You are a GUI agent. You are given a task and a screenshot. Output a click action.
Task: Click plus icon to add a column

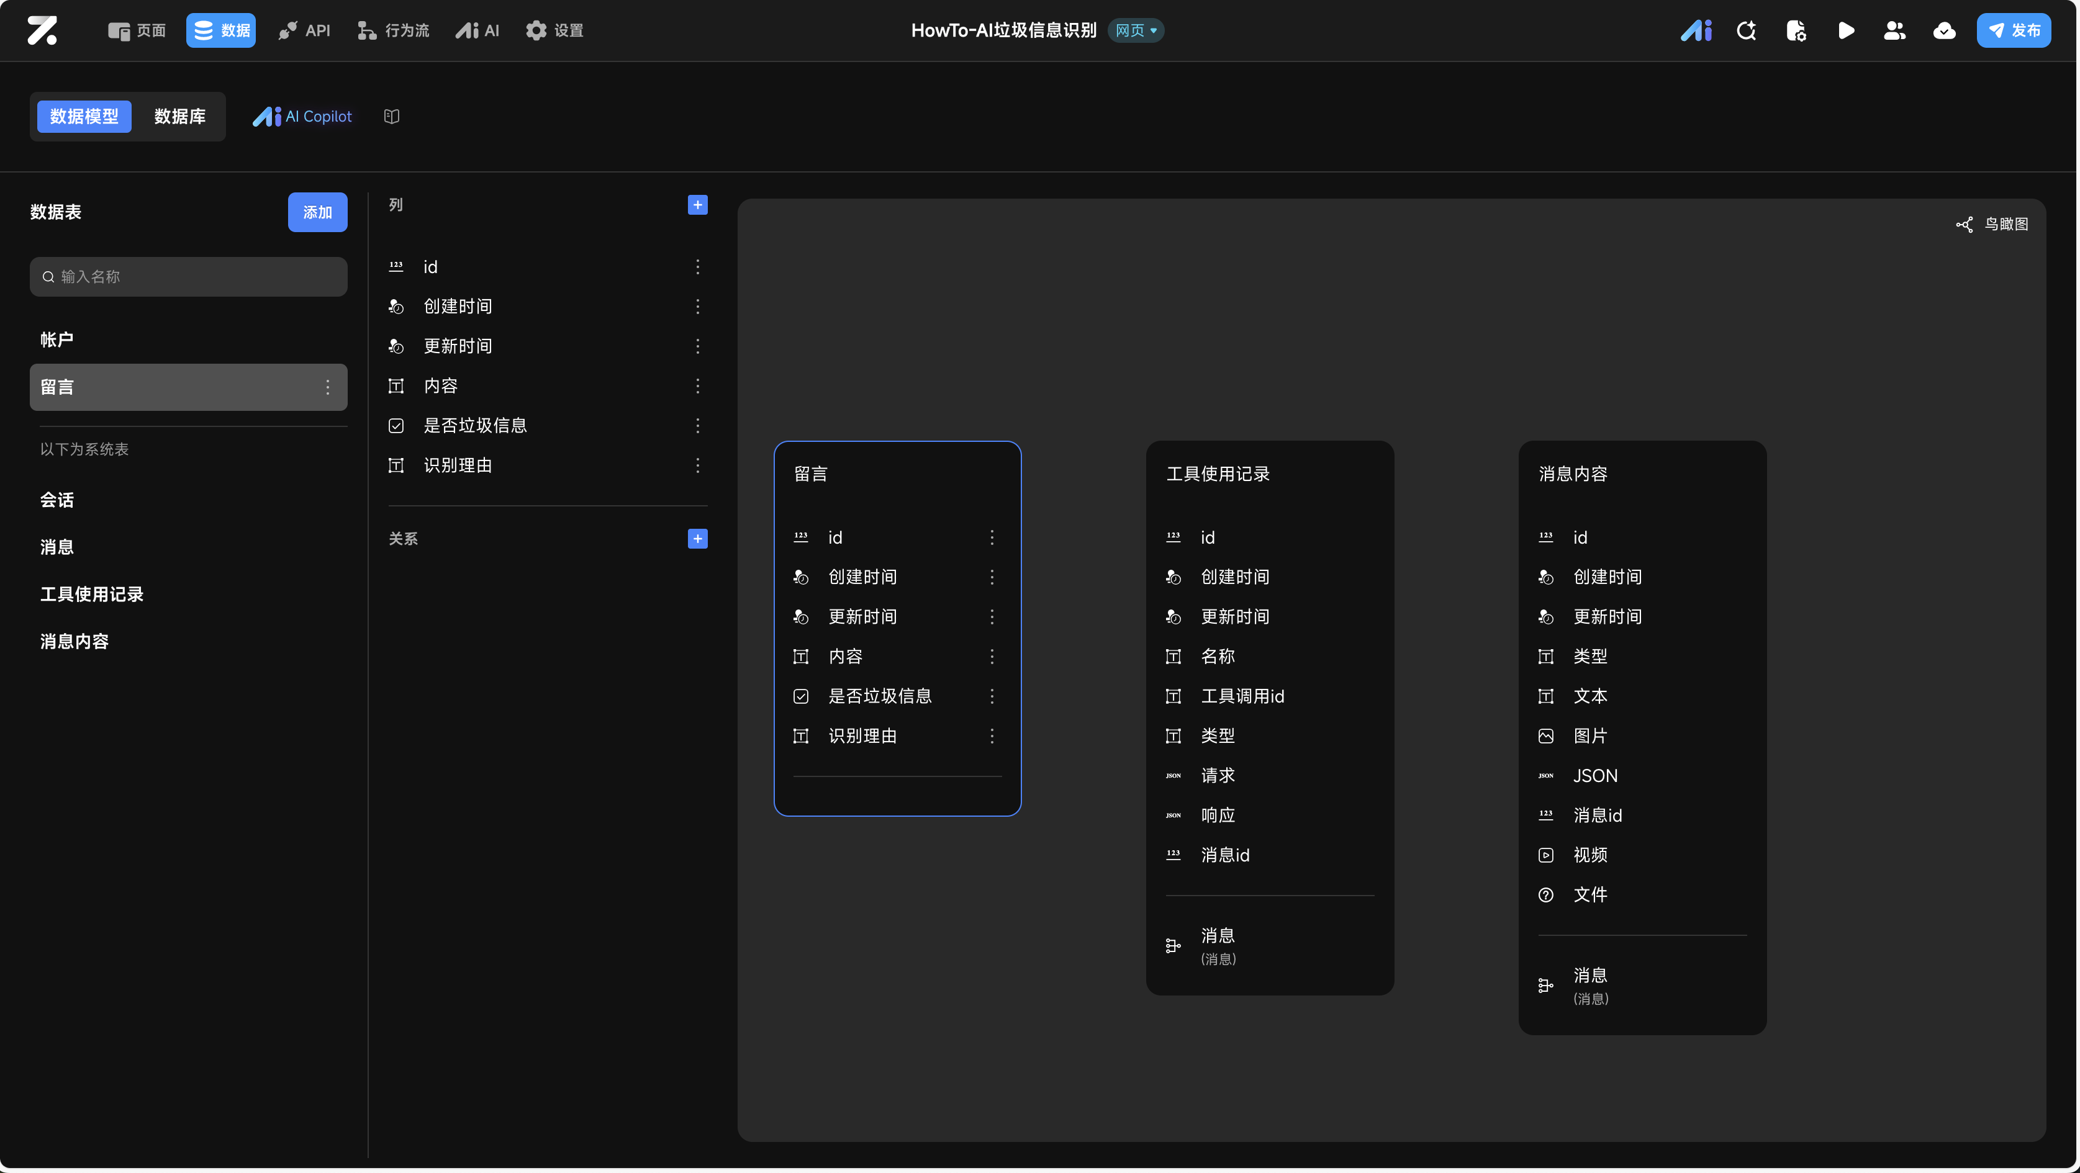tap(698, 205)
